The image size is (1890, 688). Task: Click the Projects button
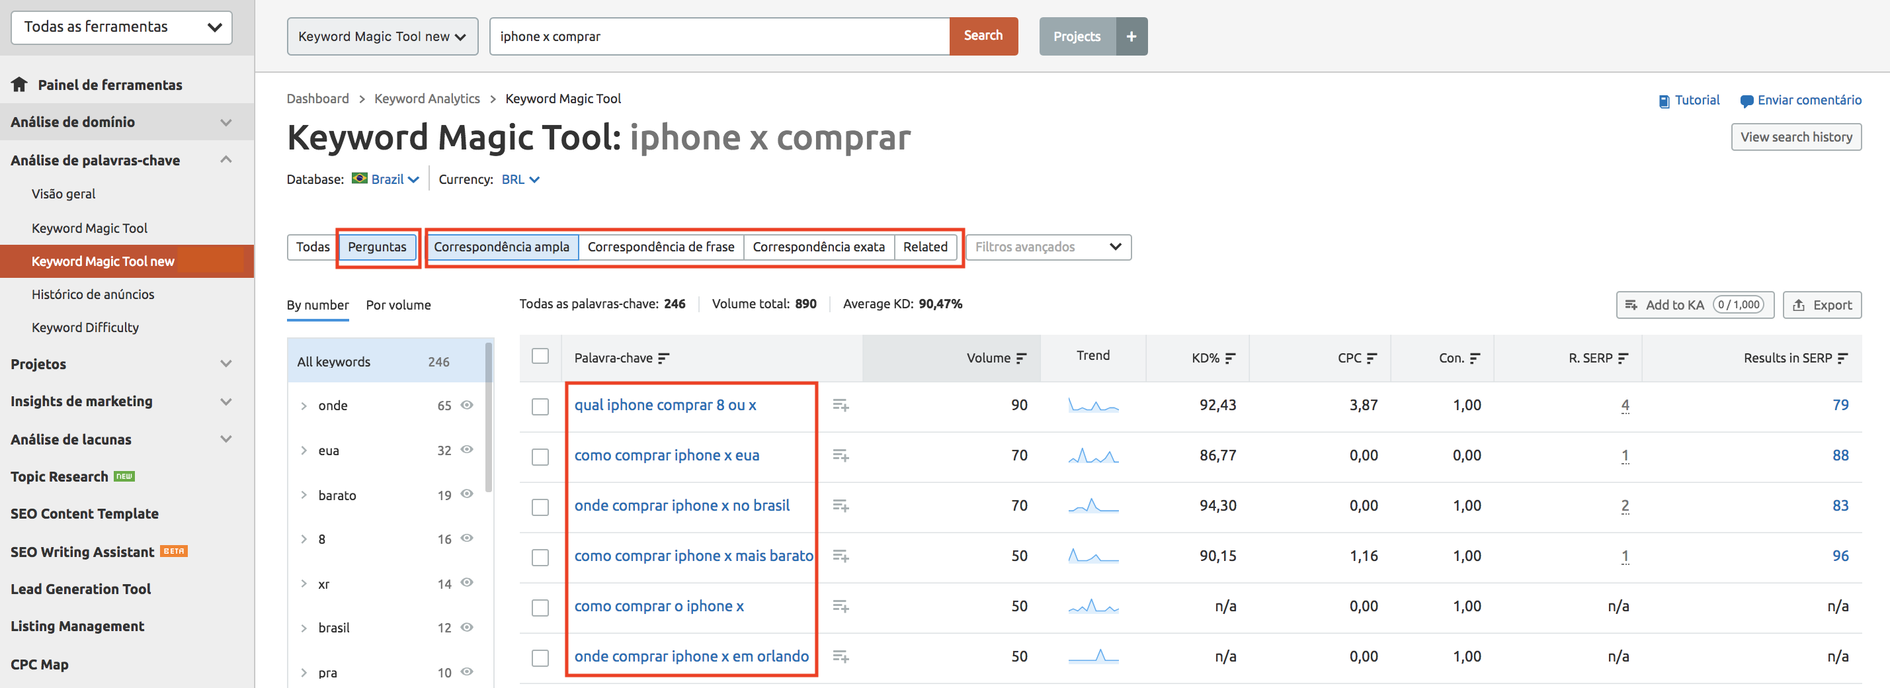point(1077,36)
